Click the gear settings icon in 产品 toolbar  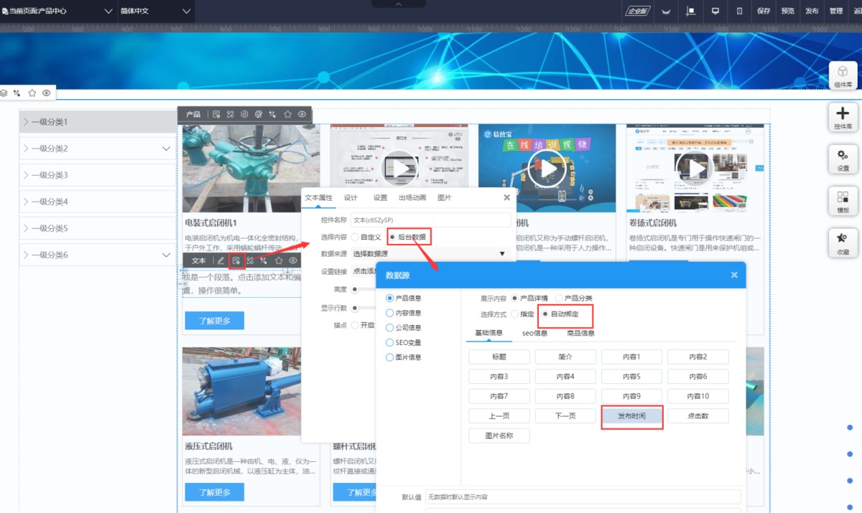(244, 114)
